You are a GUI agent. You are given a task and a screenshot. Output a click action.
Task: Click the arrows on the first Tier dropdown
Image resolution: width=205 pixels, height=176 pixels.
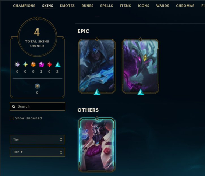[x=61, y=140]
